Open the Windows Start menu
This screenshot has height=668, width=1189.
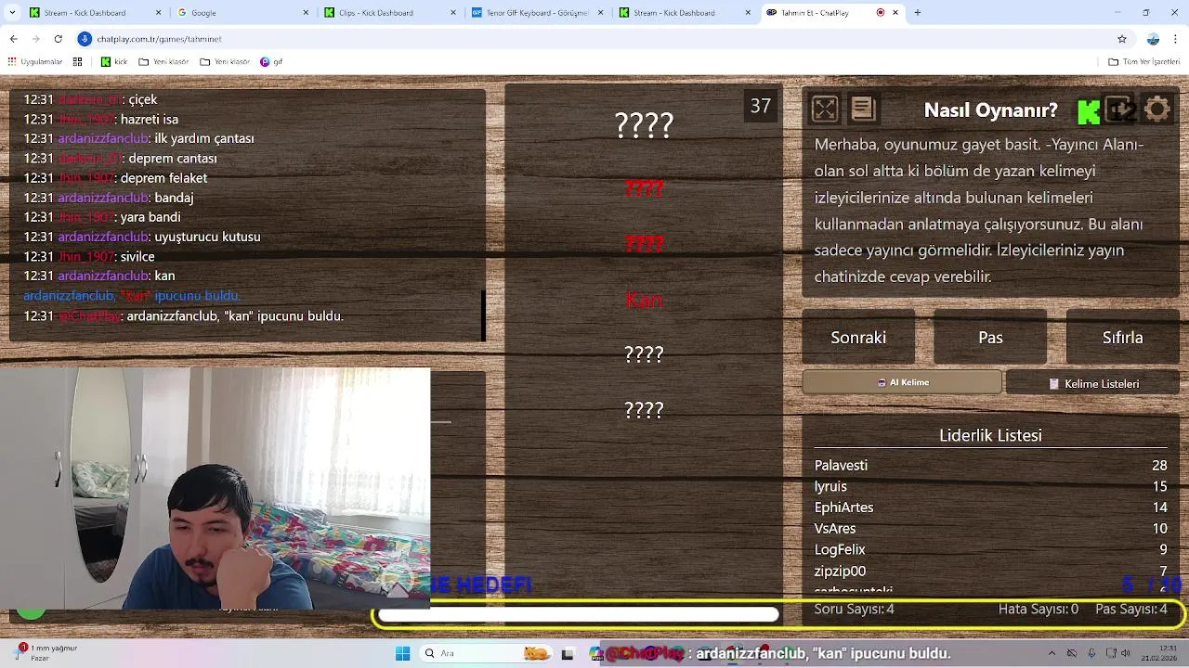pos(402,653)
